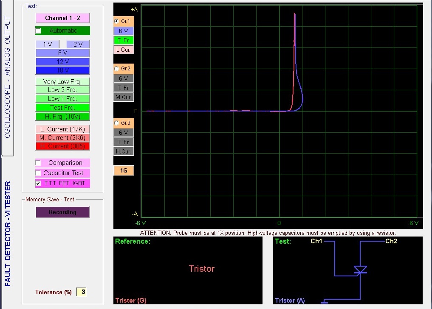Select L. Current (47K) setting
432x309 pixels.
pos(62,129)
